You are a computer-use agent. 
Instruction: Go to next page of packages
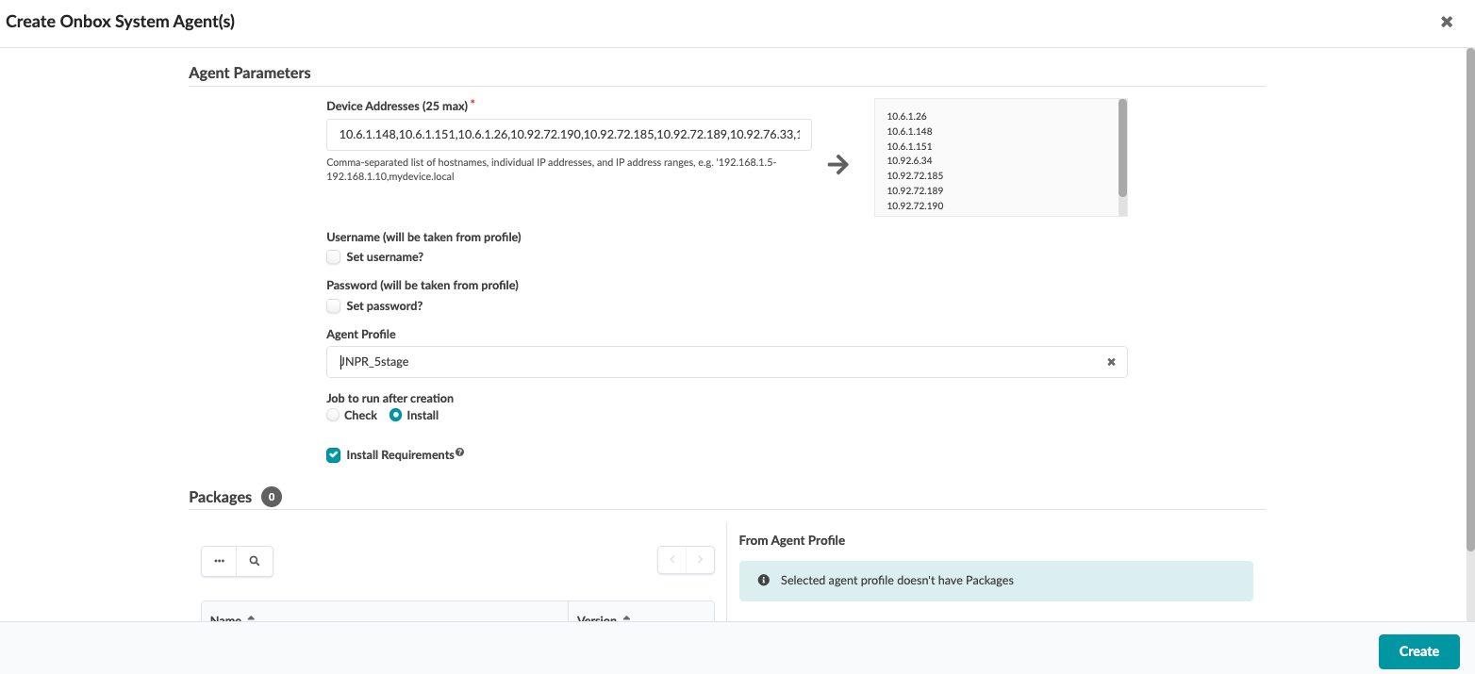(700, 560)
